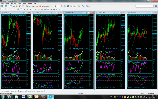Expand the new chart dropdown arrow
The image size is (158, 99).
(4, 6)
